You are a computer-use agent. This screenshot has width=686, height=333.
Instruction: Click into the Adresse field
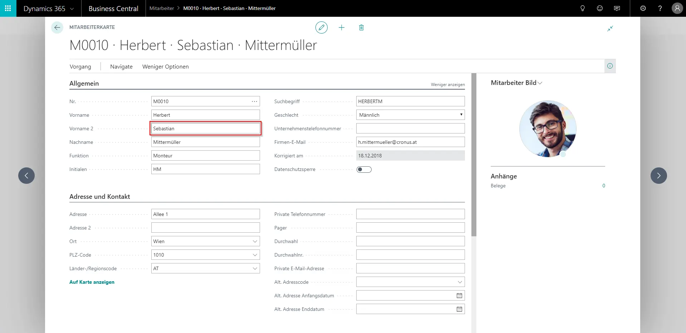coord(206,214)
